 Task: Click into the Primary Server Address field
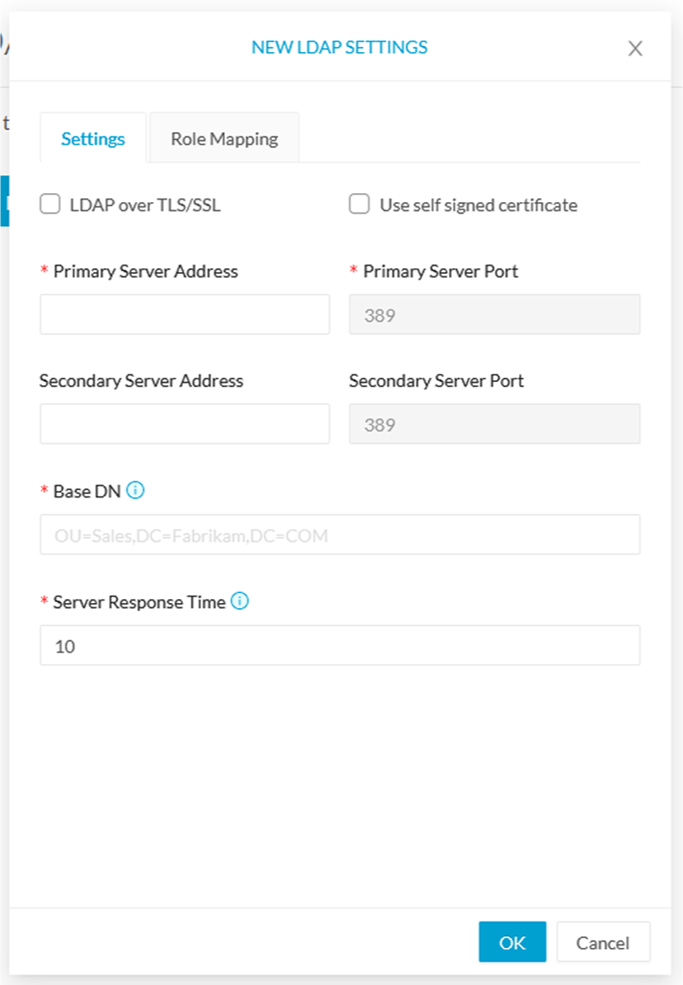[x=184, y=314]
